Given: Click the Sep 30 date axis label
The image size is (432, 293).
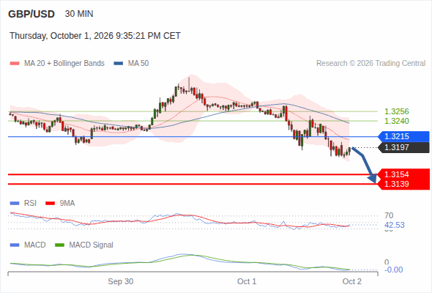Looking at the screenshot, I should click(x=121, y=282).
